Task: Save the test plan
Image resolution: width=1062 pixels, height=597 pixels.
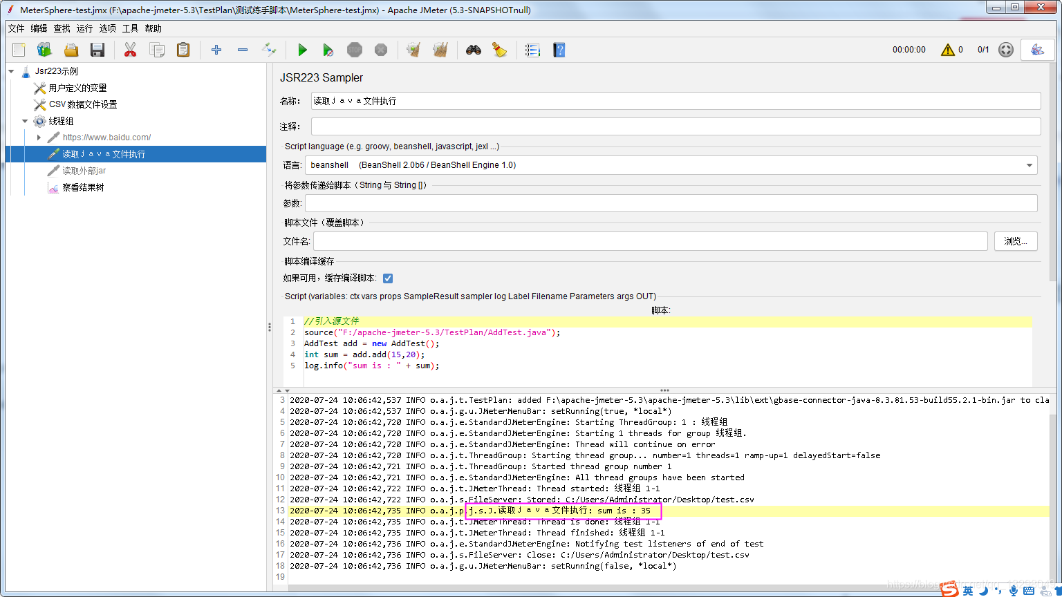Action: (x=97, y=49)
